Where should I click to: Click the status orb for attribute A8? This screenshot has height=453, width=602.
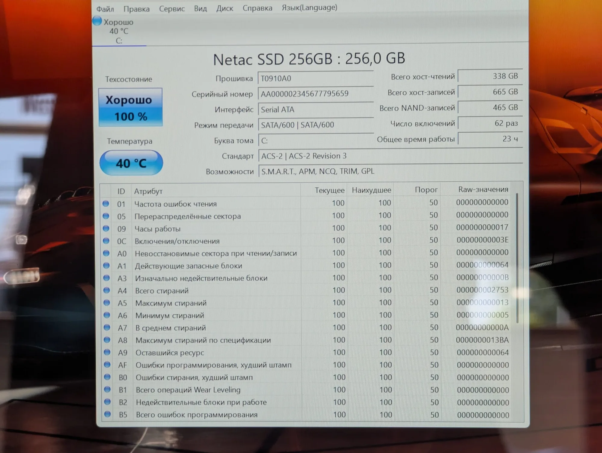click(107, 340)
